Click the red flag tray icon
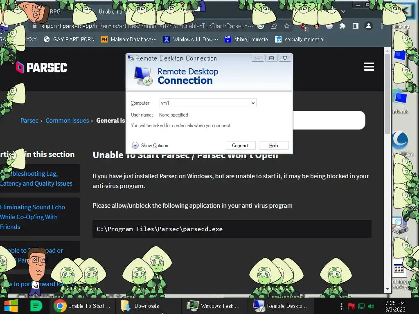Screen dimensions: 419x314 click(x=351, y=306)
